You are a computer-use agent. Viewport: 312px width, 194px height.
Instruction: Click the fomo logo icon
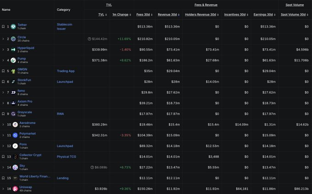point(13,92)
